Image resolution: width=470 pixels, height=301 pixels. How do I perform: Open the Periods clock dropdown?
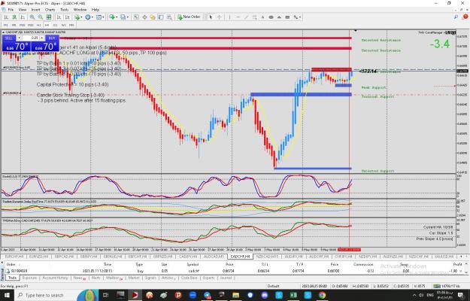point(89,17)
